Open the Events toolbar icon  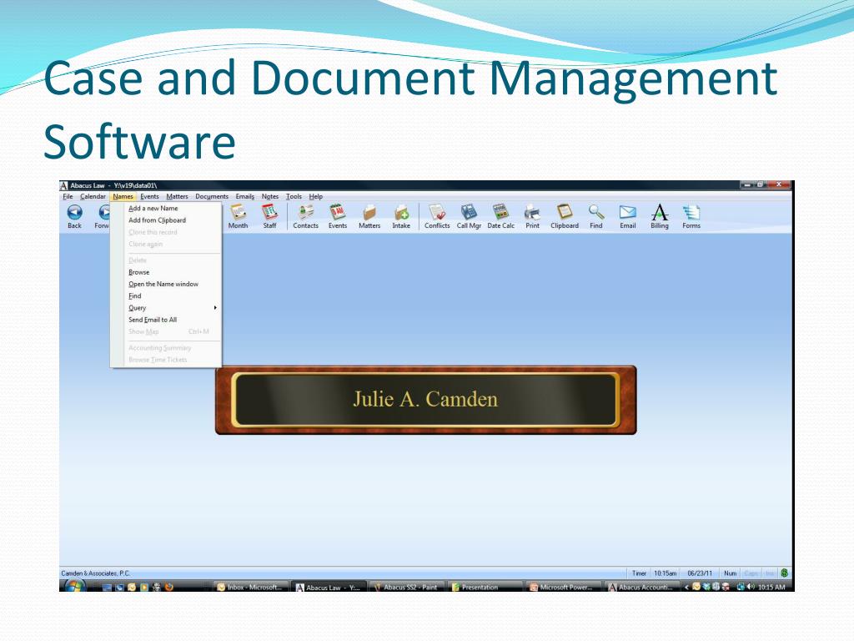tap(338, 213)
